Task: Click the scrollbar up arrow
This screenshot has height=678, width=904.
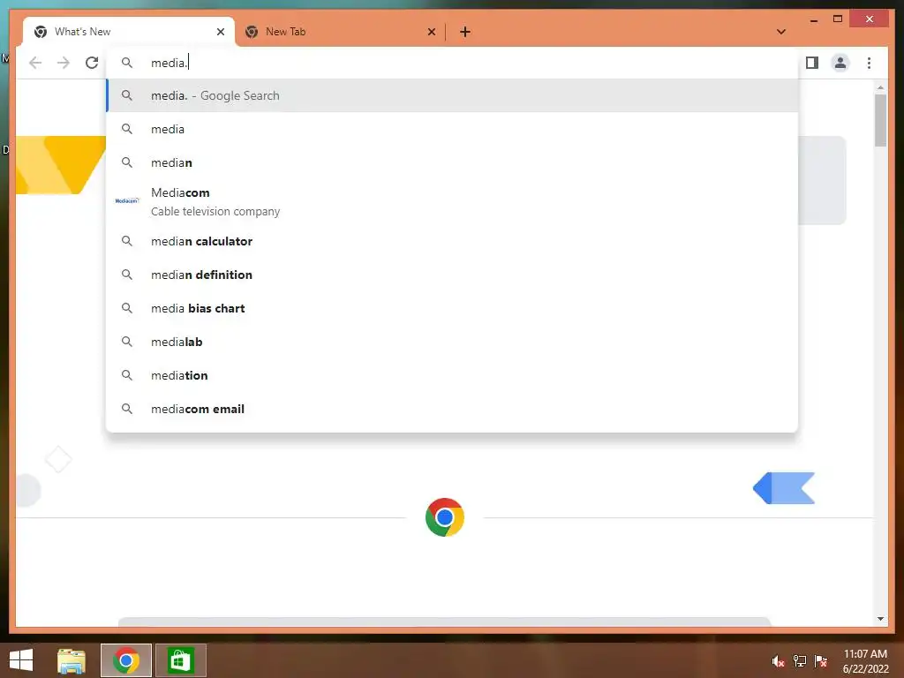Action: 880,87
